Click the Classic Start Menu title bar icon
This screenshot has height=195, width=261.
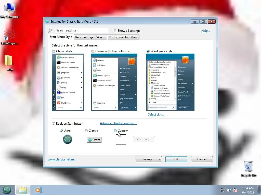click(x=47, y=21)
